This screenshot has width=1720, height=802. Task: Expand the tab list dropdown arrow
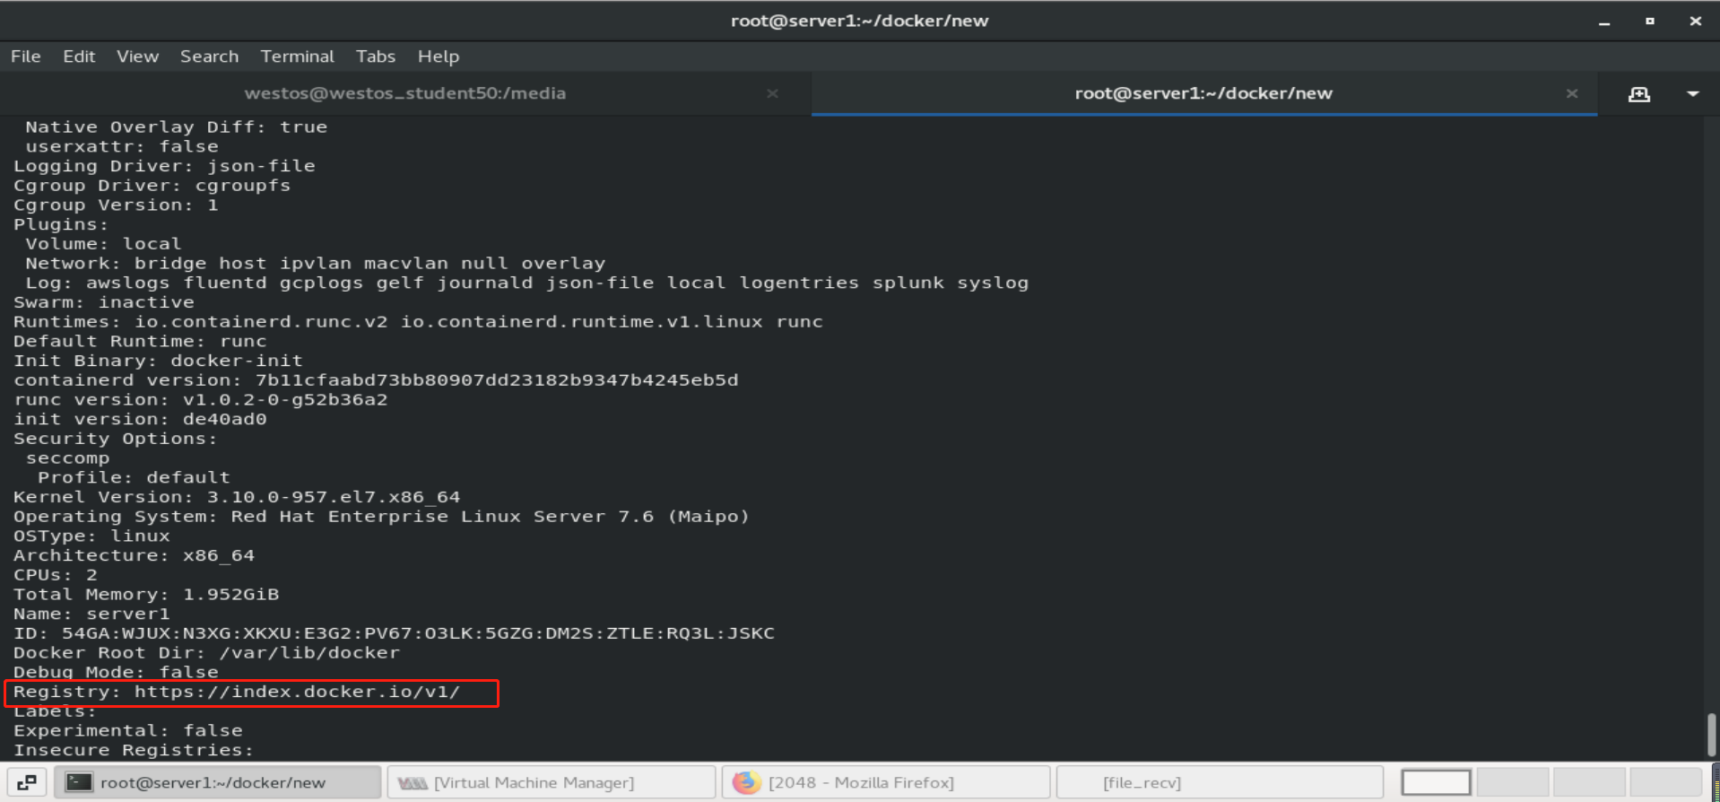[1693, 94]
